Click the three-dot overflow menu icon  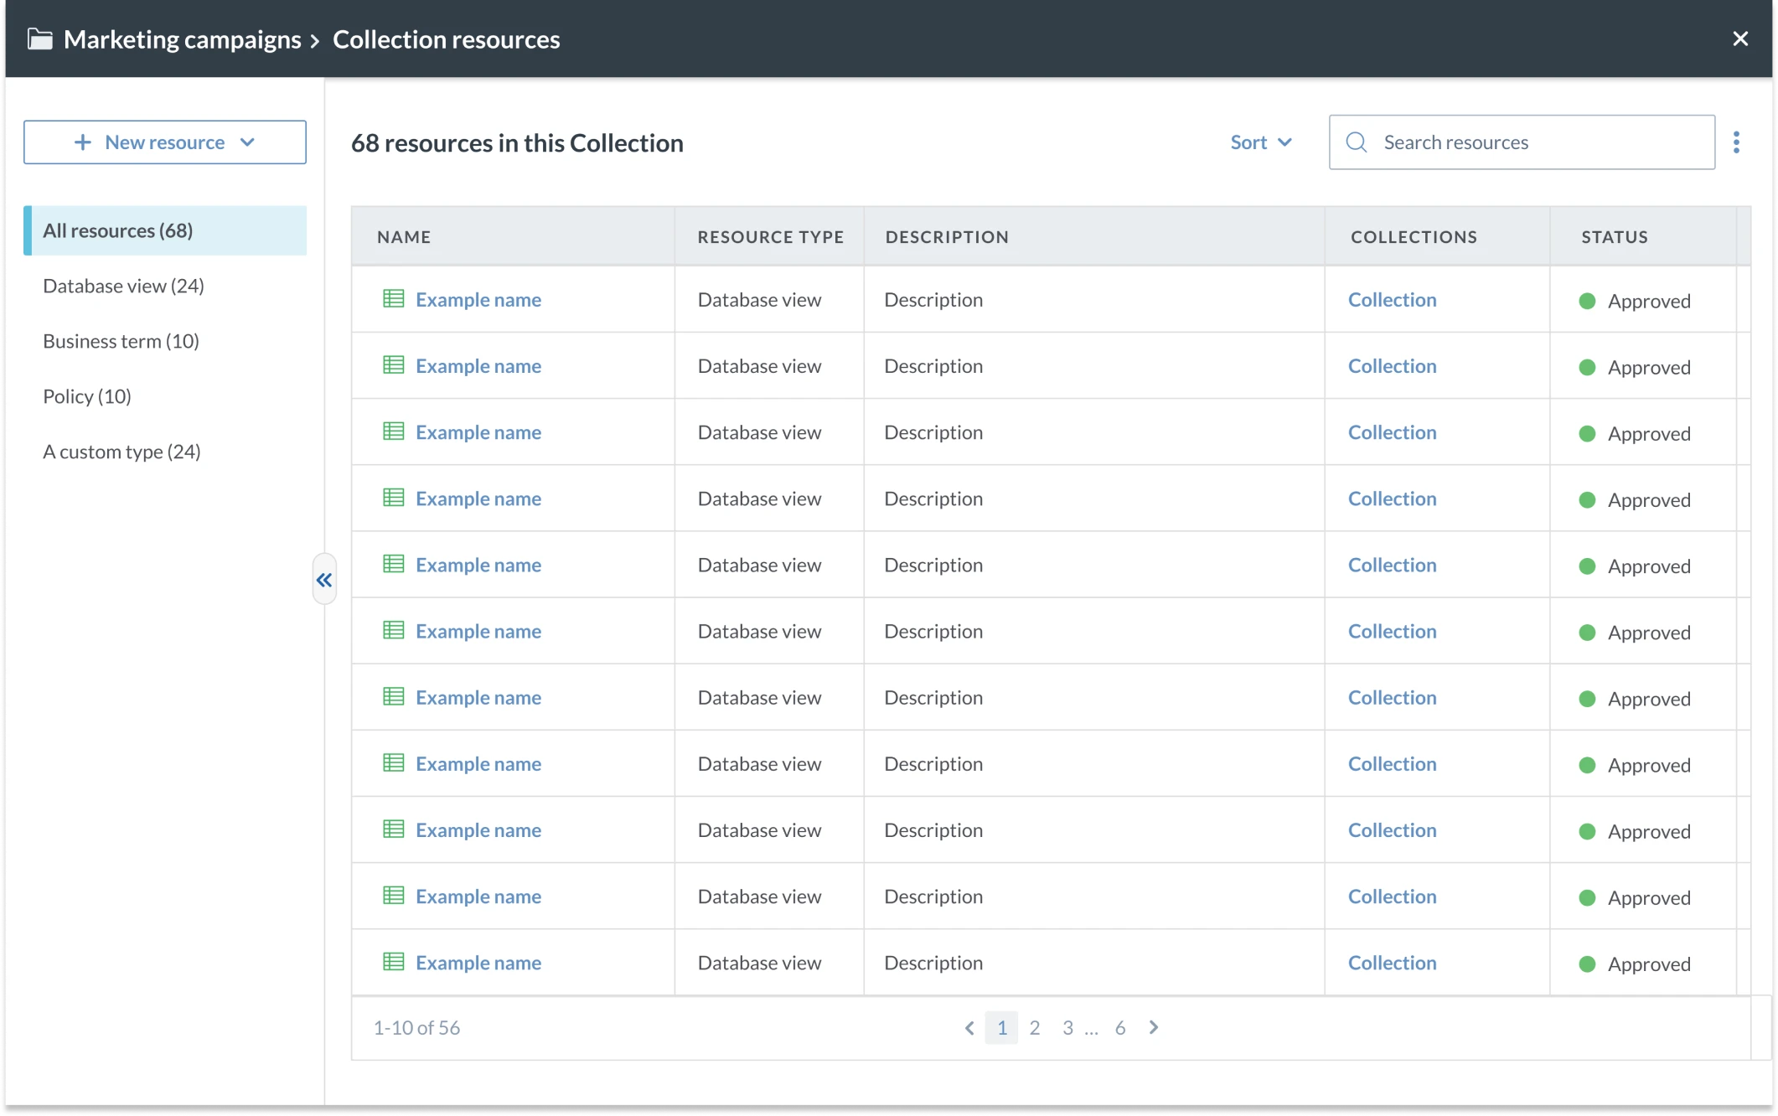point(1737,142)
